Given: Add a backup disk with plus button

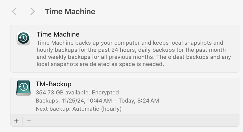Looking at the screenshot, I should (x=16, y=121).
